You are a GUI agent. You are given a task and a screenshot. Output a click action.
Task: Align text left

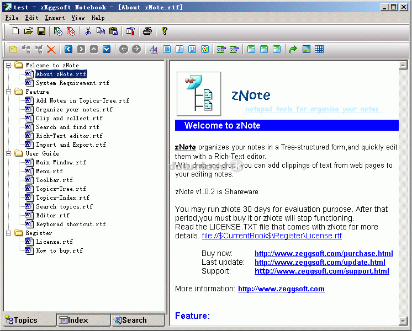[x=251, y=49]
